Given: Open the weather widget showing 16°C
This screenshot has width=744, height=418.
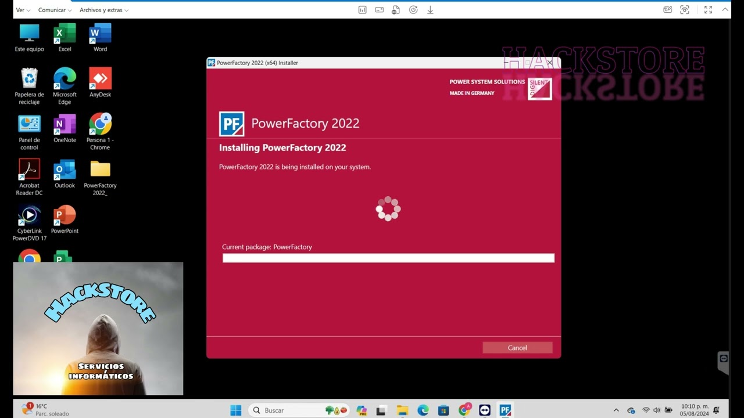Looking at the screenshot, I should coord(45,410).
